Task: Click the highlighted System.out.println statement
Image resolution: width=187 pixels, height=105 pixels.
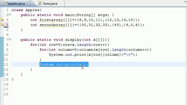Action: point(64,64)
